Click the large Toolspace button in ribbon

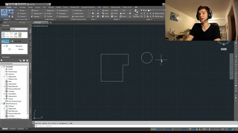[x=4, y=13]
